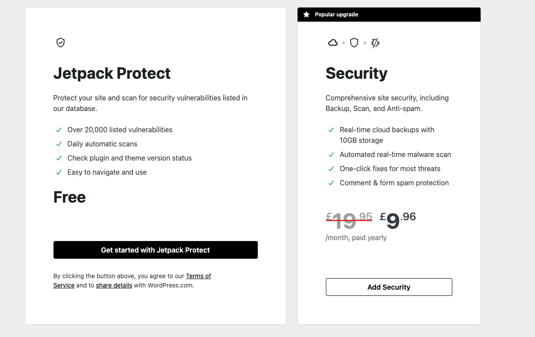The width and height of the screenshot is (535, 337).
Task: Click the shield Scan icon in Security card
Action: coord(354,42)
